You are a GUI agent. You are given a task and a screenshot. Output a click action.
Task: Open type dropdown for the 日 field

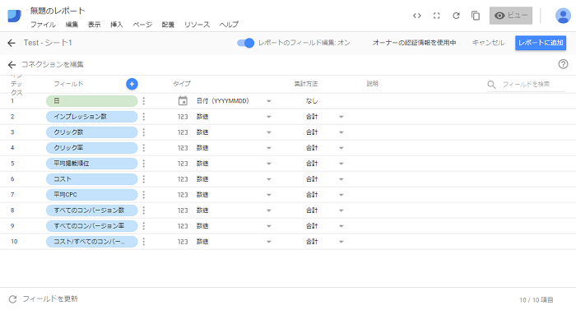coord(269,101)
